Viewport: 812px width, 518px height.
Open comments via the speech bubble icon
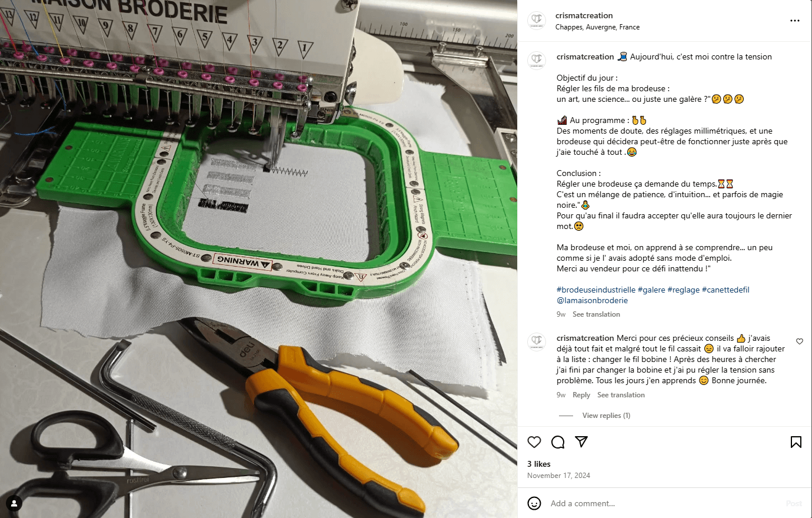[x=558, y=442]
